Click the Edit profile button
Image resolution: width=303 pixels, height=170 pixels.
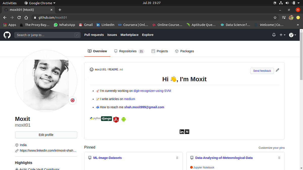[x=46, y=135]
